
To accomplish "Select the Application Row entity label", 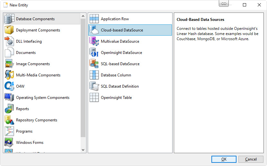I will [x=115, y=19].
